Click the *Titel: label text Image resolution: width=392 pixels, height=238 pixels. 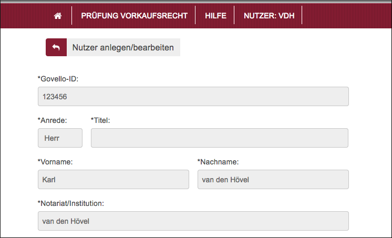point(100,120)
